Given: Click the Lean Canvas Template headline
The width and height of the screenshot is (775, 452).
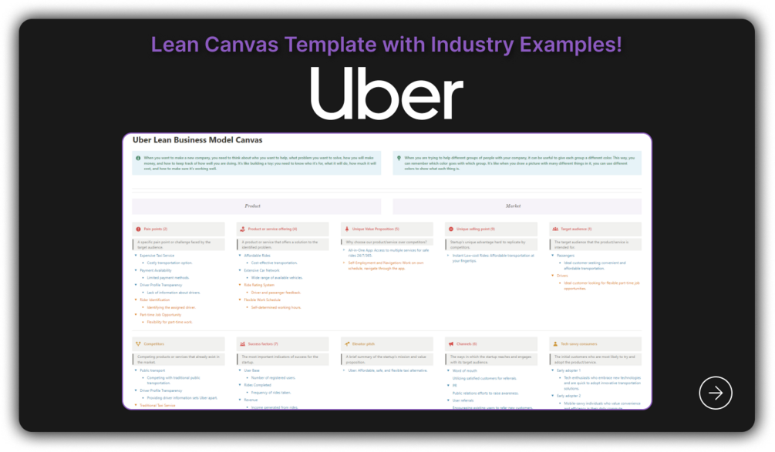Looking at the screenshot, I should pos(386,45).
